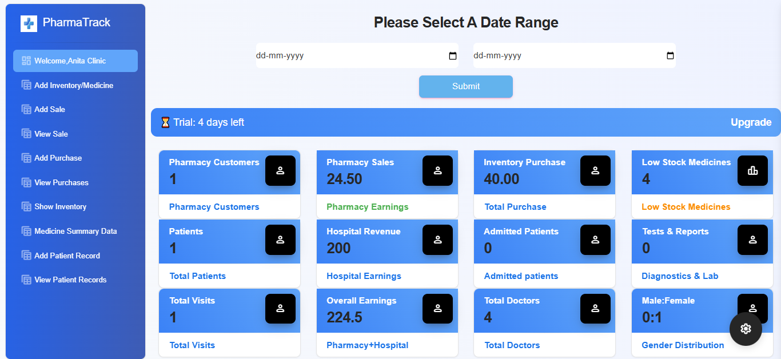This screenshot has width=781, height=359.
Task: Click the Upgrade link in trial banner
Action: [751, 122]
